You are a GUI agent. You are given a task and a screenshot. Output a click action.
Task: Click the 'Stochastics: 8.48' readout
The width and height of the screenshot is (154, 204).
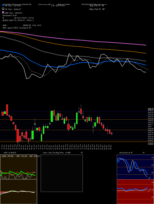coord(10,15)
